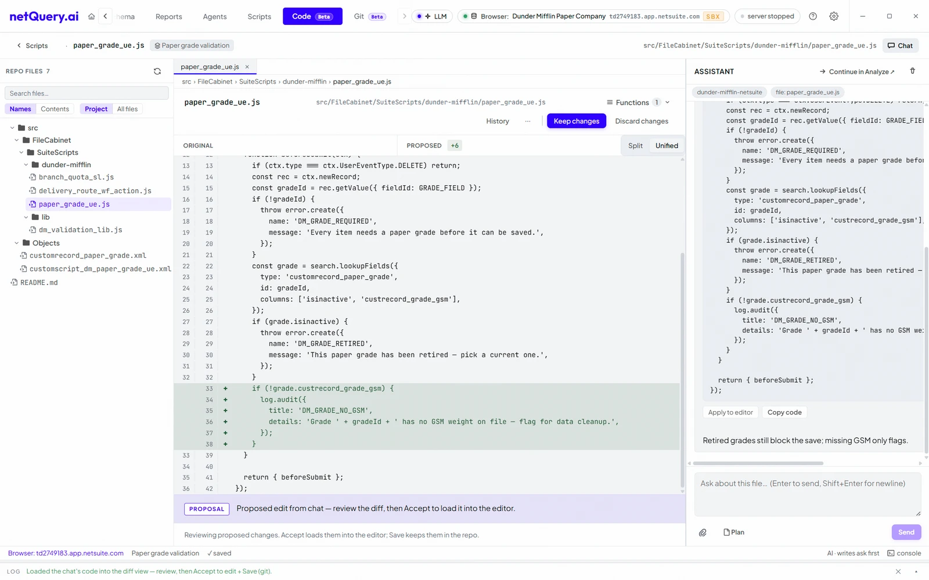Click the nav scroll-left chevron

point(105,16)
